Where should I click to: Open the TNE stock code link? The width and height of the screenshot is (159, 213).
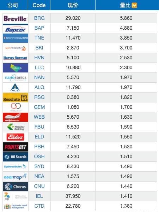point(39,38)
